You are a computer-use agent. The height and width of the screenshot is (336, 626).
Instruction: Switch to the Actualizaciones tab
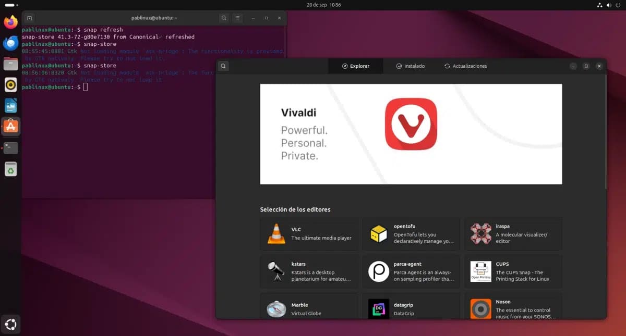click(x=465, y=66)
